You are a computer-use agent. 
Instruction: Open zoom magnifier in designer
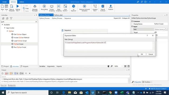pos(112,66)
